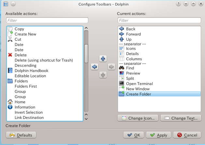Select the Icons view mode icon
205x145 pixels.
pos(122,48)
